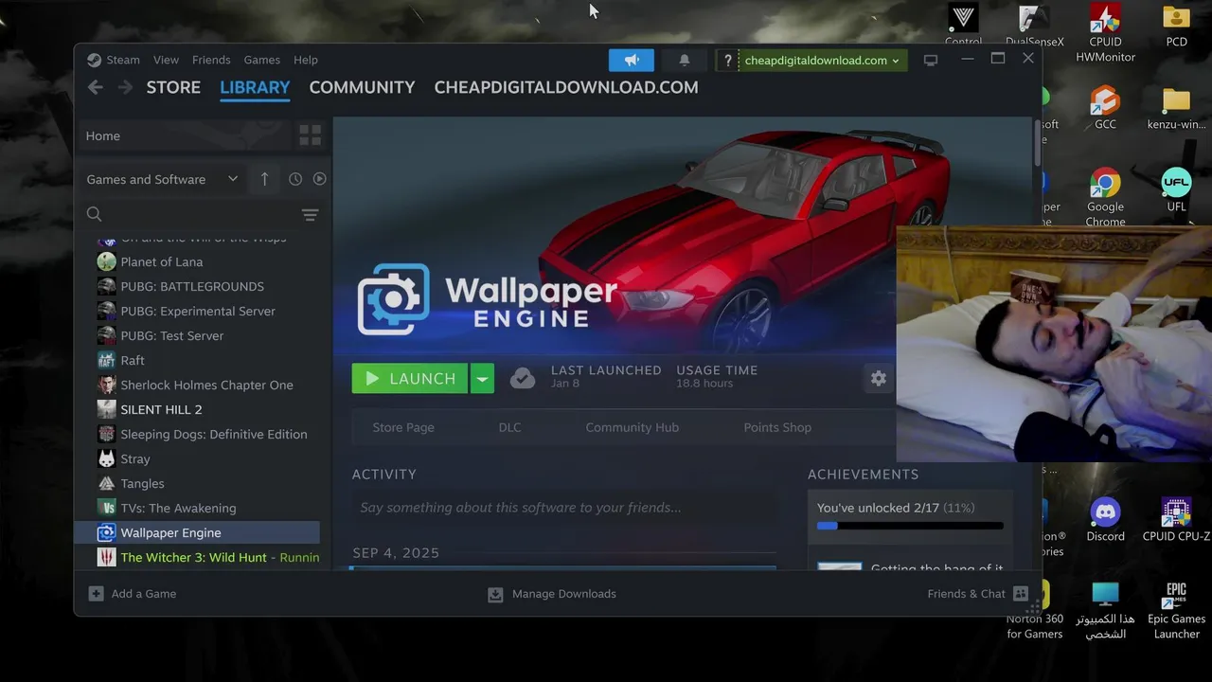Open the DLC link
This screenshot has height=682, width=1212.
509,427
